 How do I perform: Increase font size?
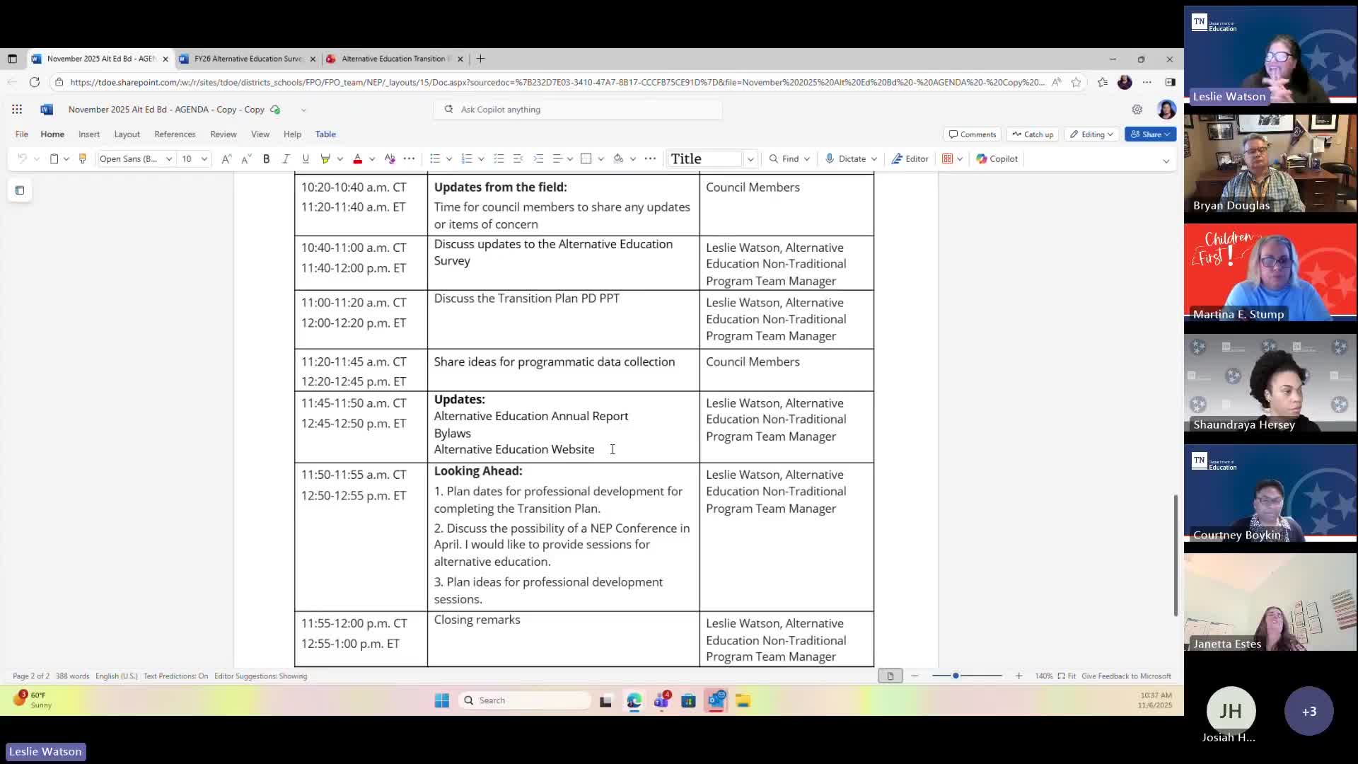pos(226,159)
